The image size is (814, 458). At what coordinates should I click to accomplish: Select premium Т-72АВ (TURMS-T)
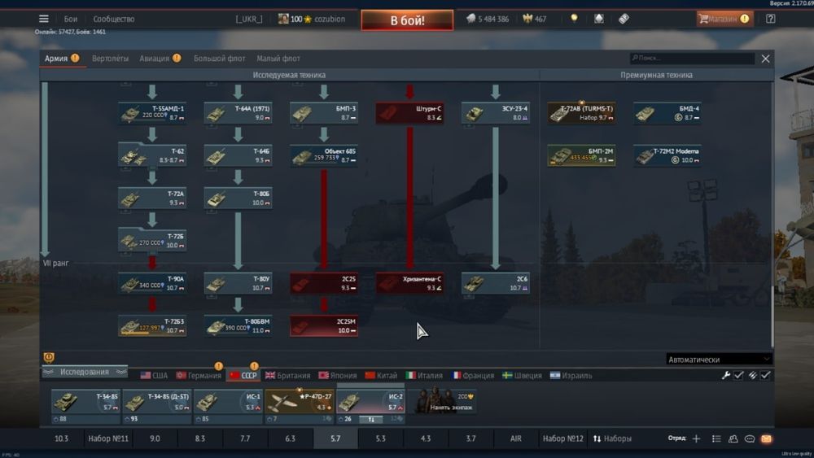[x=581, y=112]
